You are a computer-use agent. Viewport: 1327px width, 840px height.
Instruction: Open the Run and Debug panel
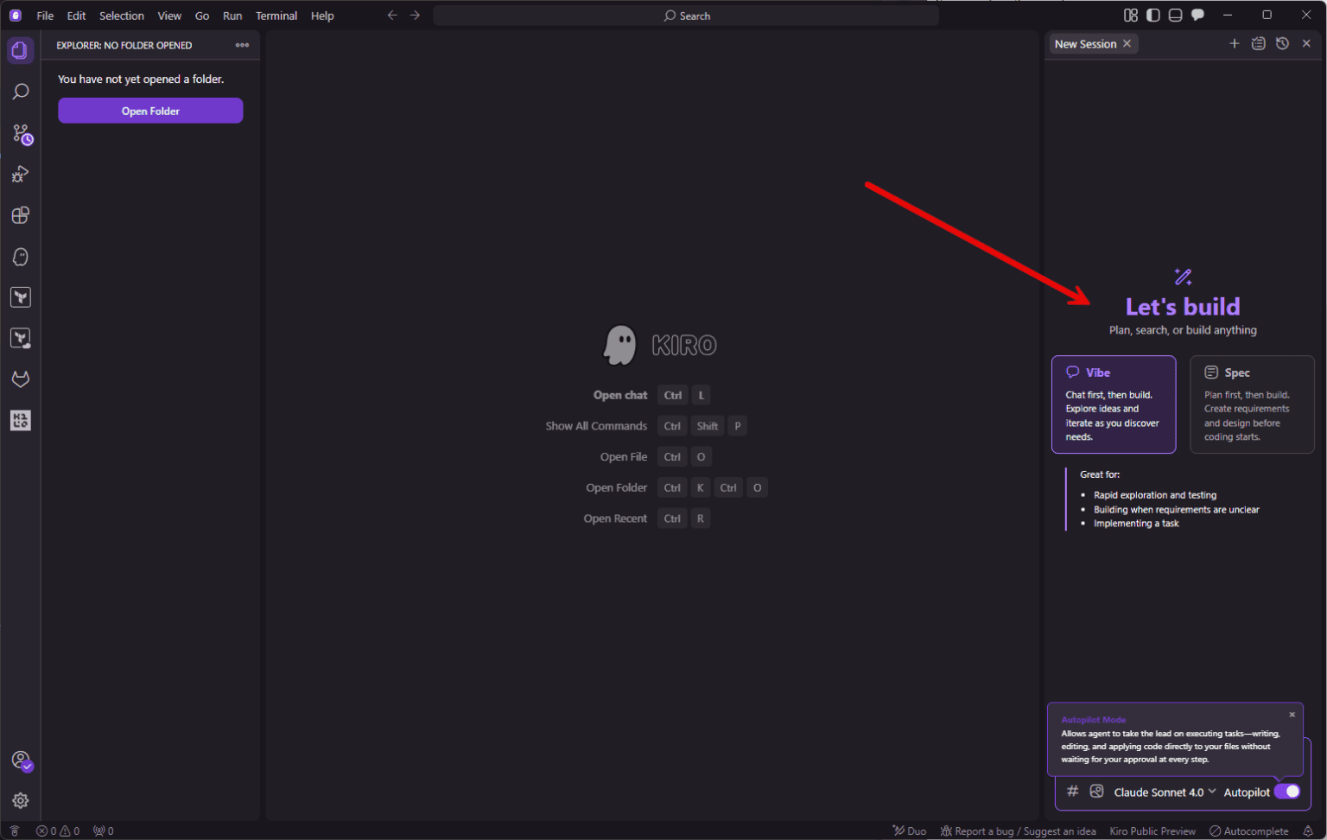click(x=21, y=174)
